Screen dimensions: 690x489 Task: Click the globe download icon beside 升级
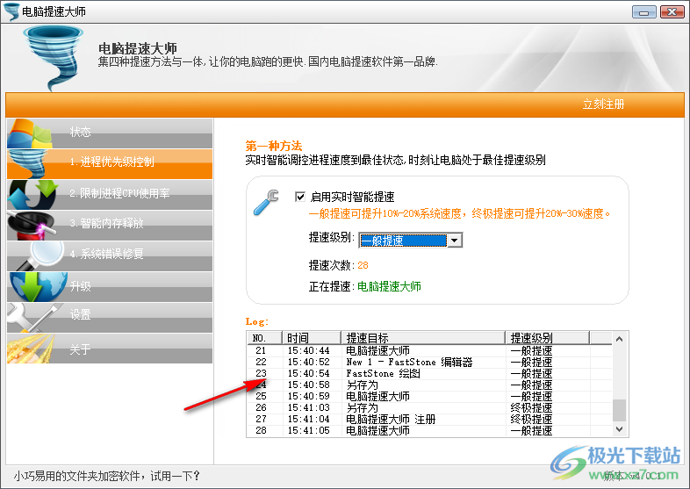[x=39, y=286]
